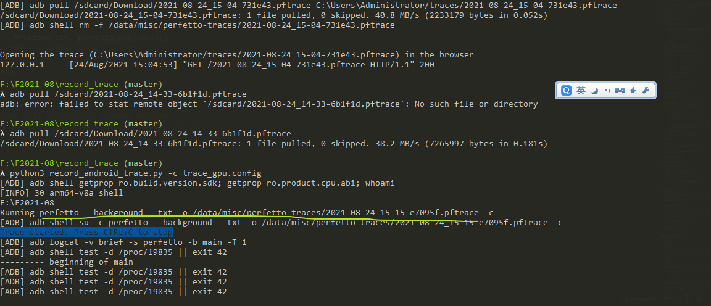Click the highlighted "Trace started" line
Image resolution: width=711 pixels, height=306 pixels.
[86, 232]
